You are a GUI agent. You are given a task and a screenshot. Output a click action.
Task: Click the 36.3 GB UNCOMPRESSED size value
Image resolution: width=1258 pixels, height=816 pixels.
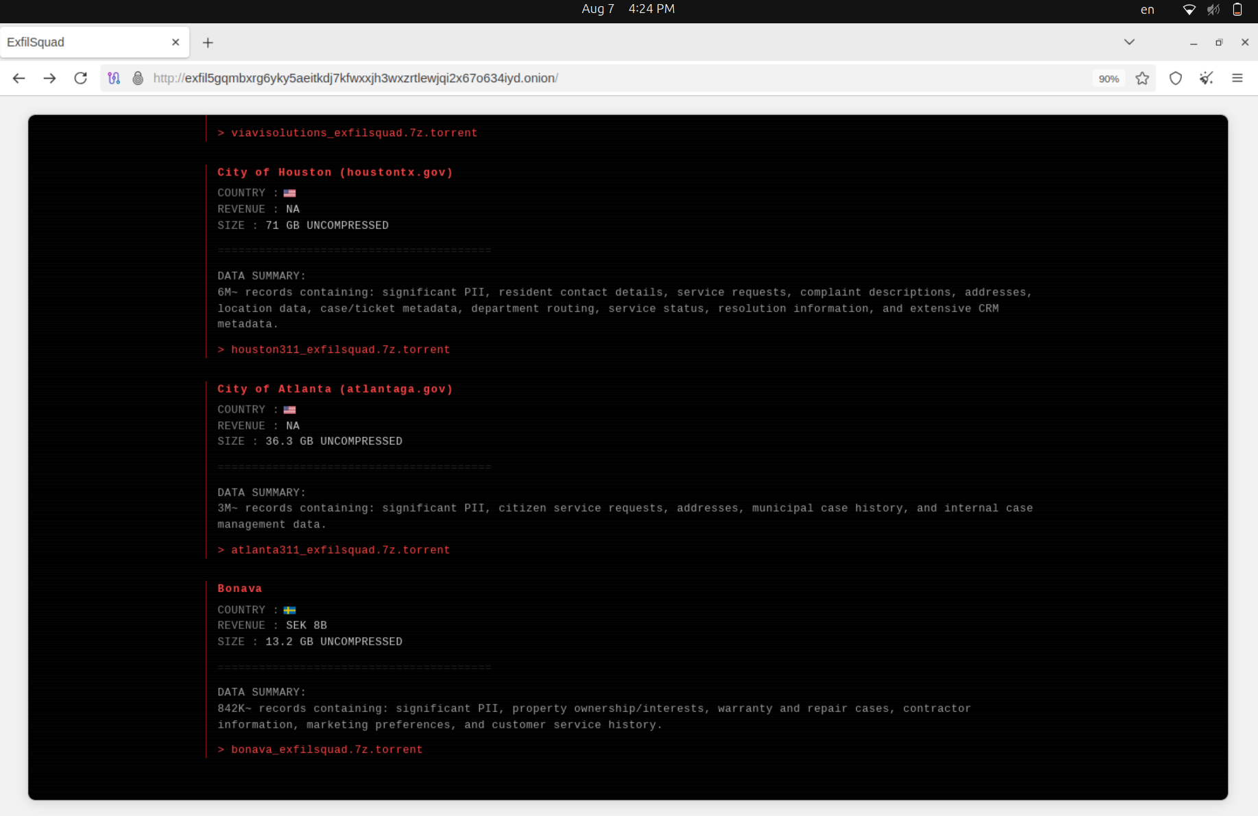[x=334, y=441]
